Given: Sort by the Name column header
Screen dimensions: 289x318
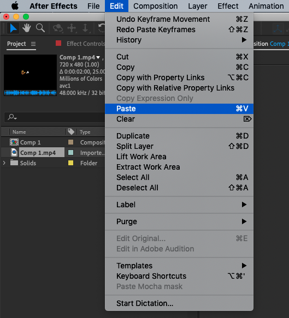Looking at the screenshot, I should [x=19, y=132].
